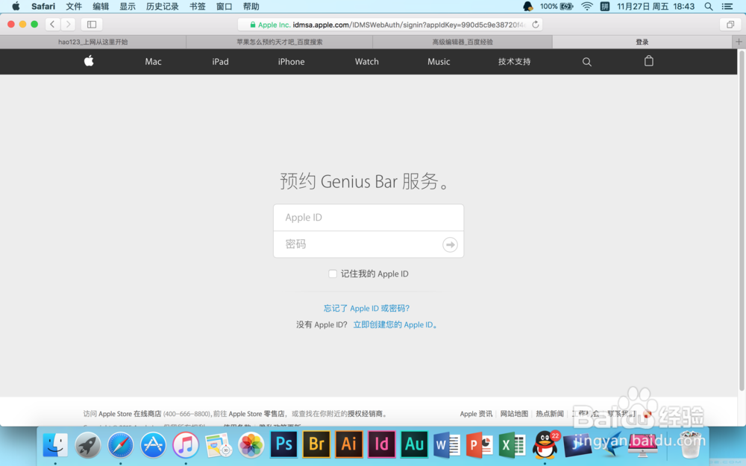The image size is (746, 466).
Task: Open the 显示 menu
Action: coord(128,6)
